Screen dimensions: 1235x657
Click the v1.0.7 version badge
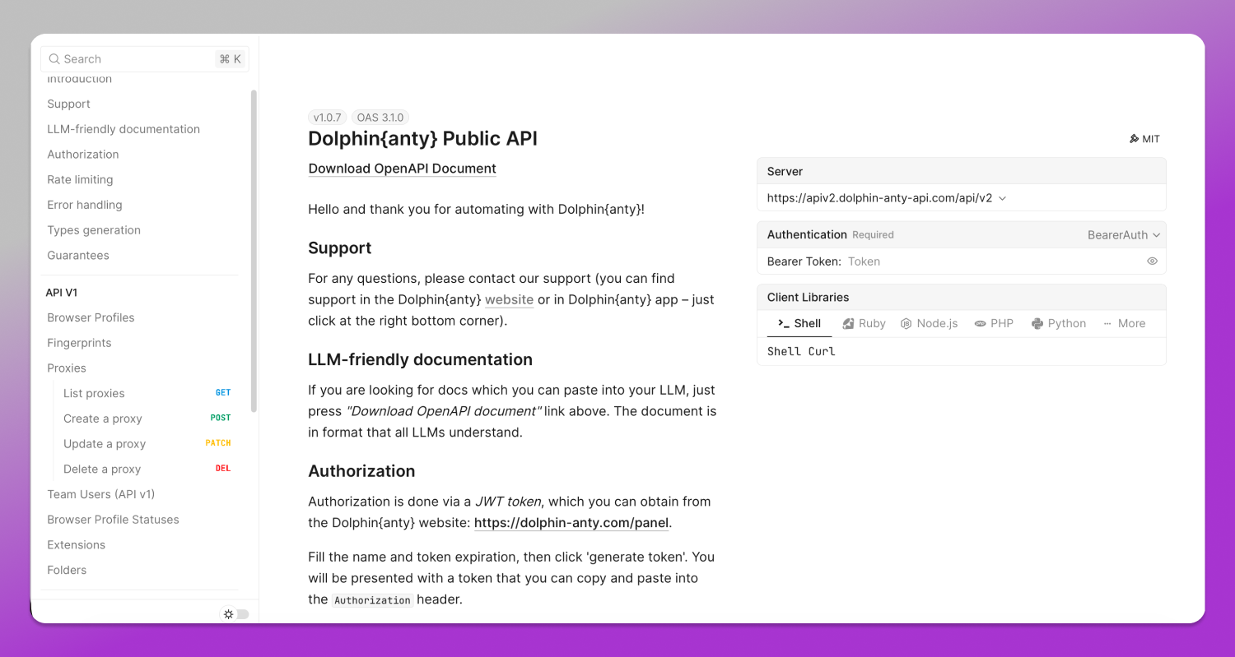[x=327, y=118]
